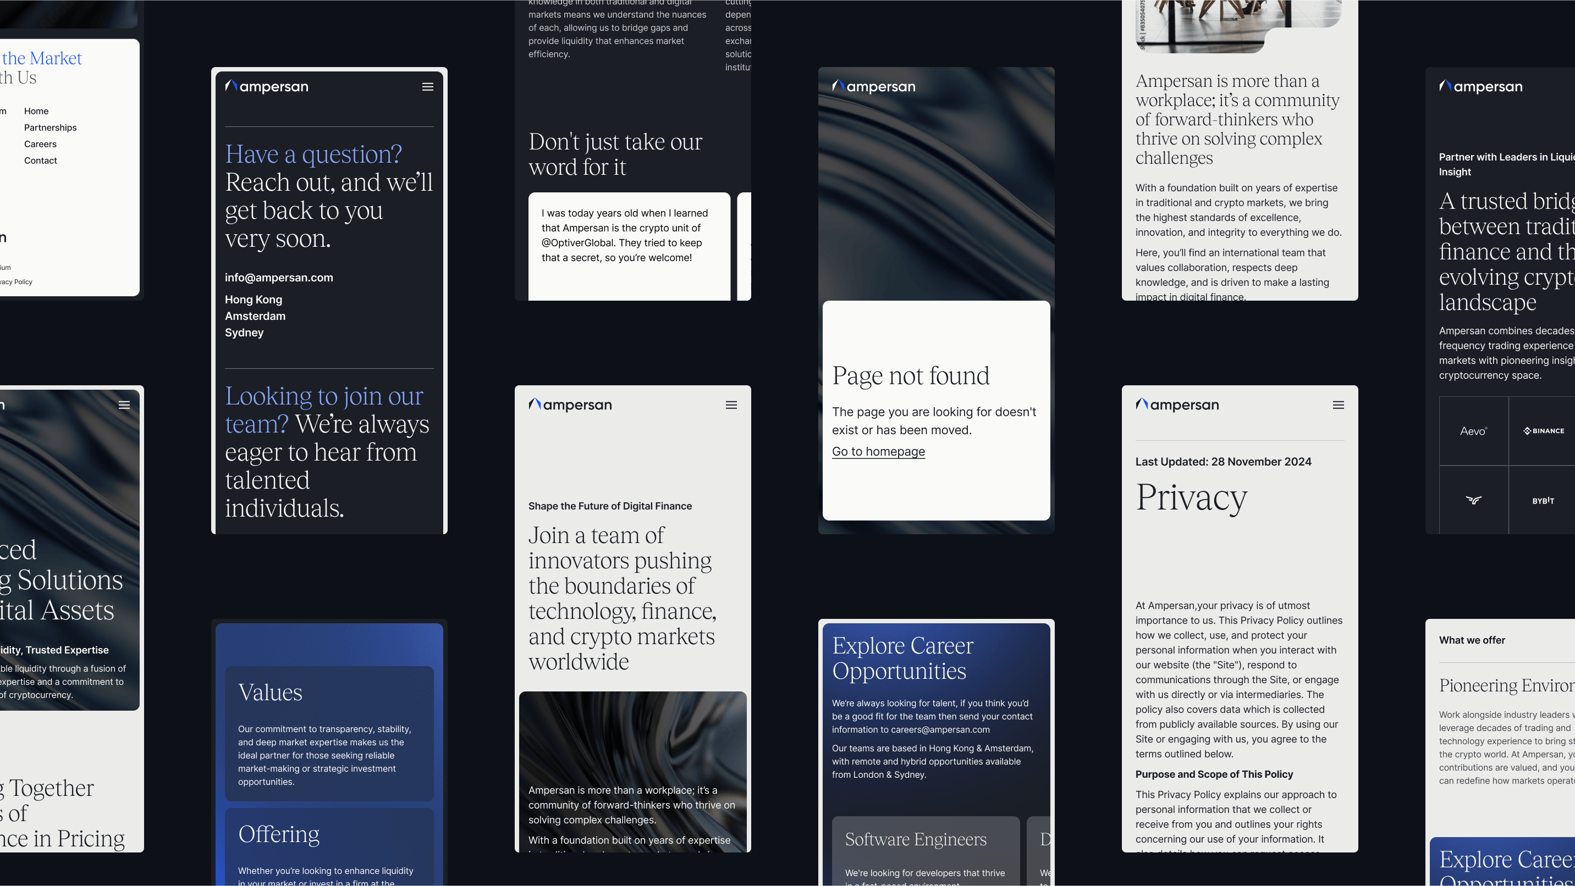The height and width of the screenshot is (886, 1575).
Task: Open hamburger menu on Privacy page
Action: 1338,405
